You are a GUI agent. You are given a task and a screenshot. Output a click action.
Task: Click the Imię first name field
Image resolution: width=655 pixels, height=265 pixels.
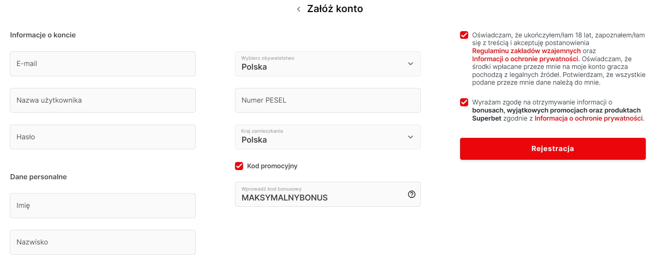click(103, 206)
